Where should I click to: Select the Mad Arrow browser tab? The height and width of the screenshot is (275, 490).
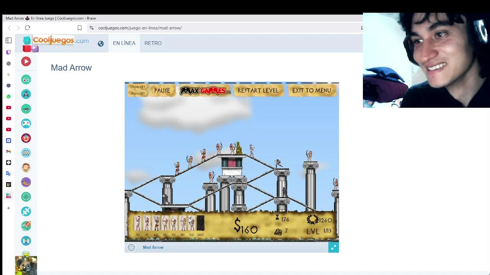(x=51, y=18)
